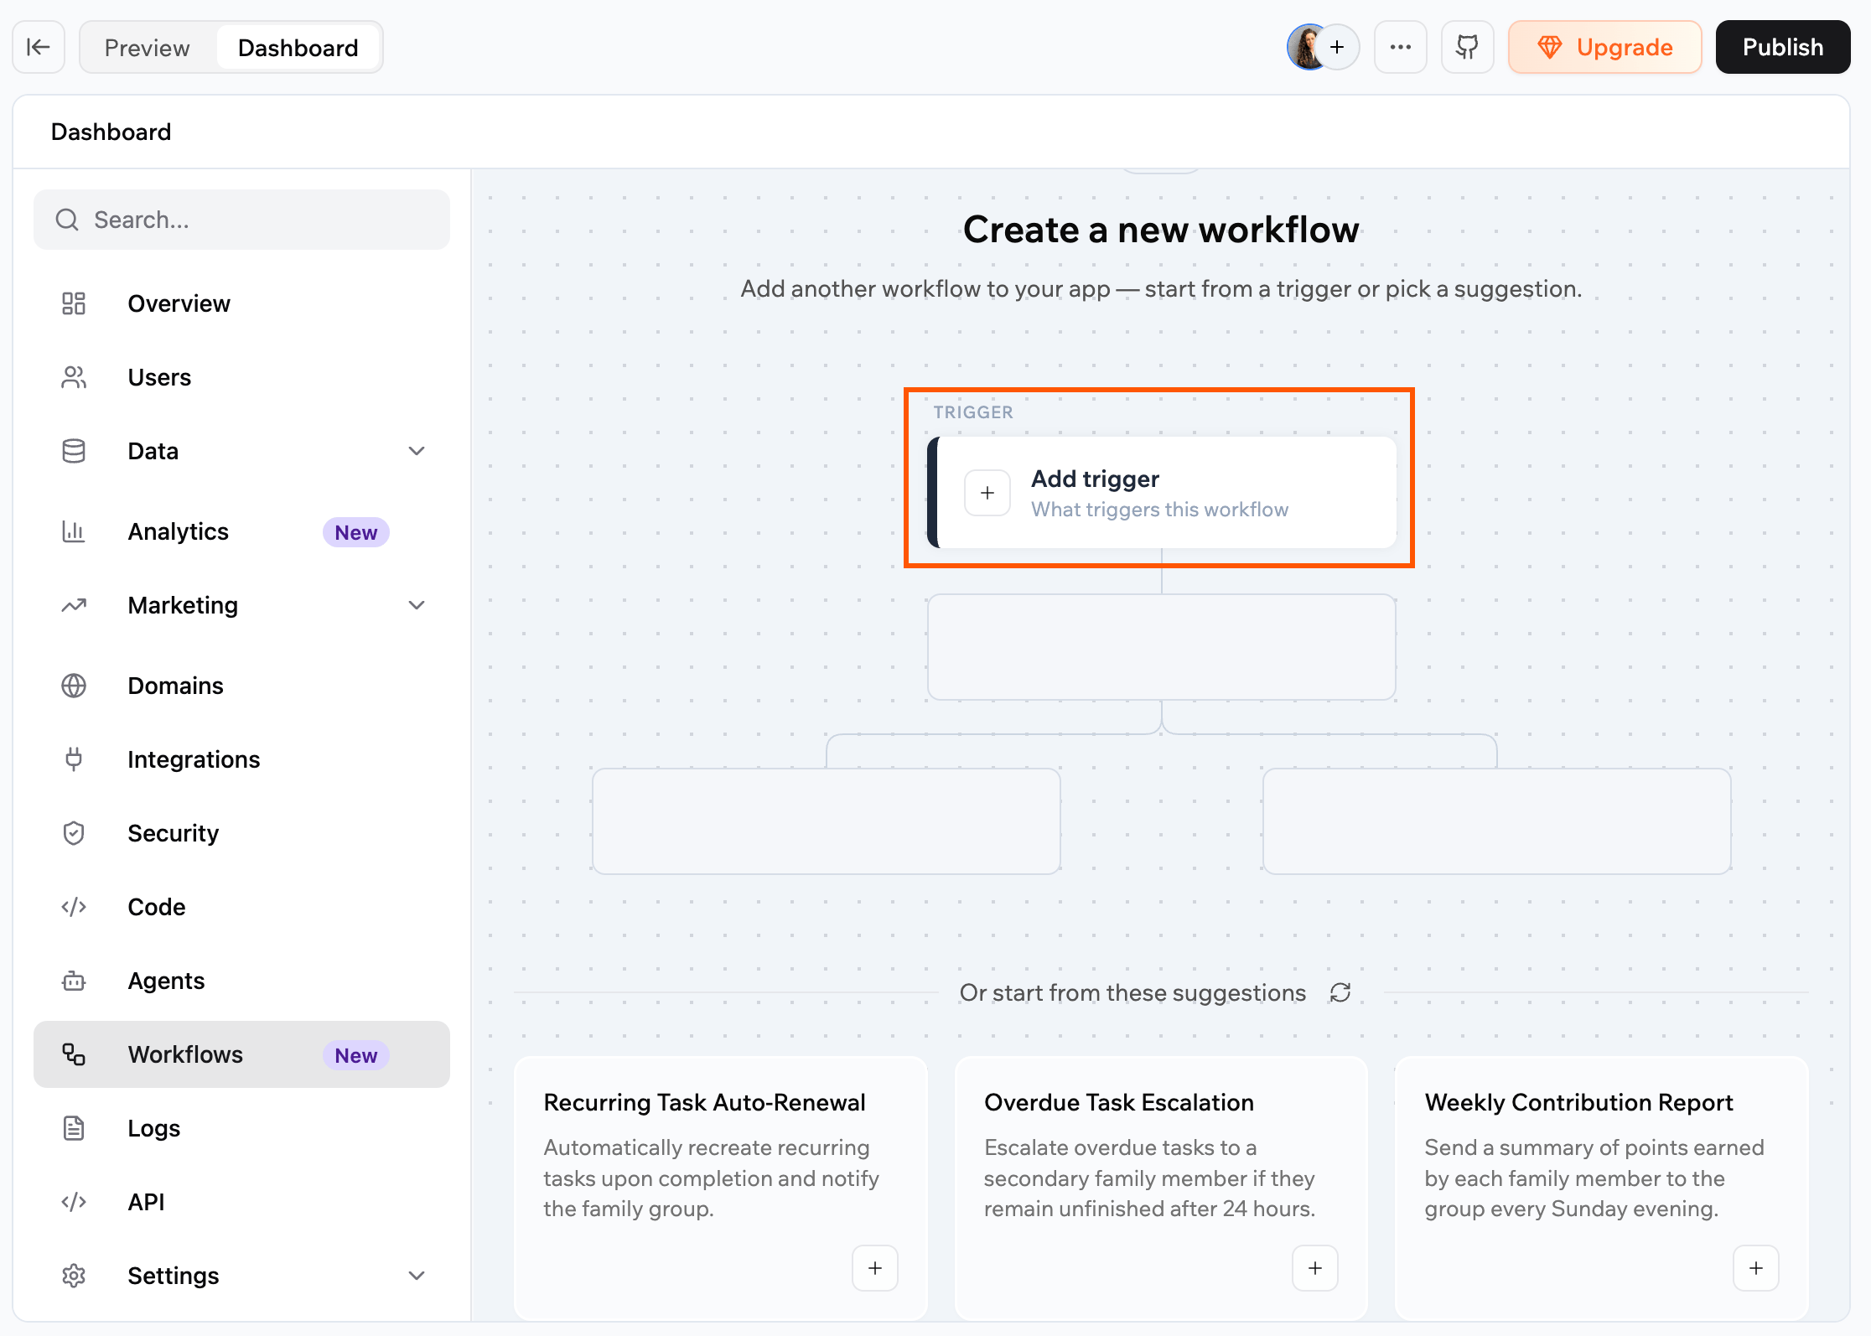Viewport: 1871px width, 1336px height.
Task: Click the Data database icon
Action: [74, 451]
